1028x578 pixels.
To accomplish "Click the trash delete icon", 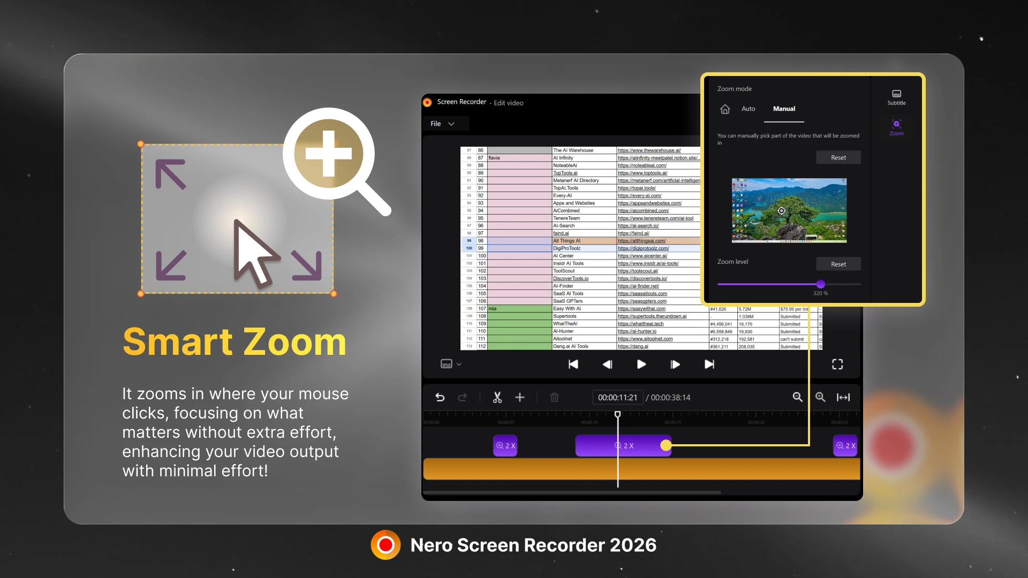I will click(555, 397).
